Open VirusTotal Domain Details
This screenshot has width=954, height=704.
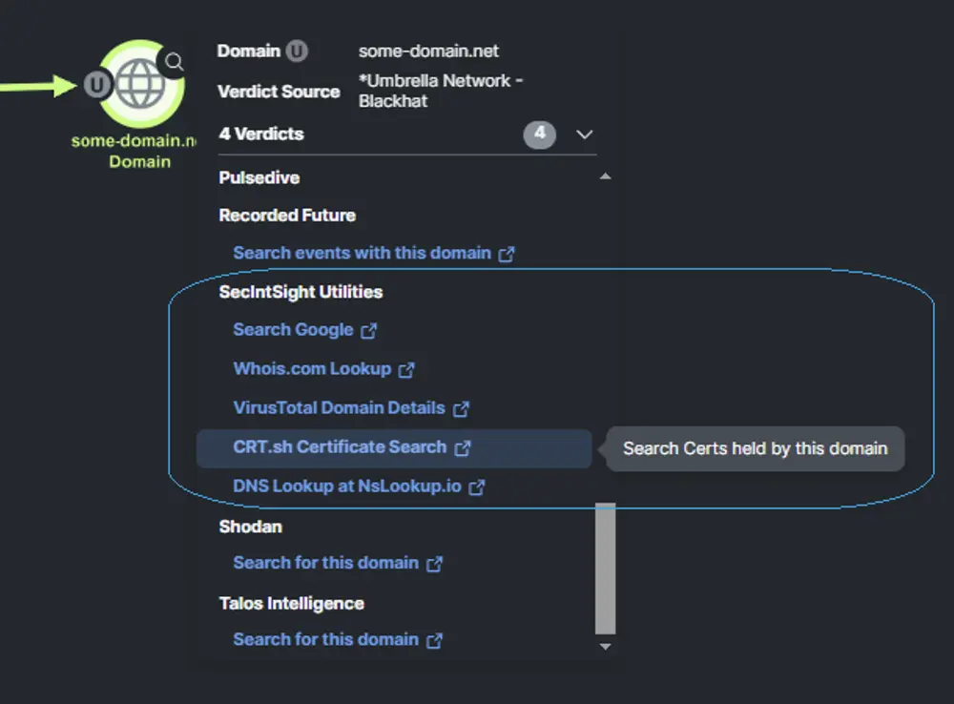339,408
